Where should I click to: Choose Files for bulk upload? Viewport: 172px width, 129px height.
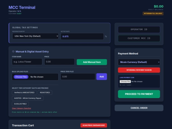(21, 77)
